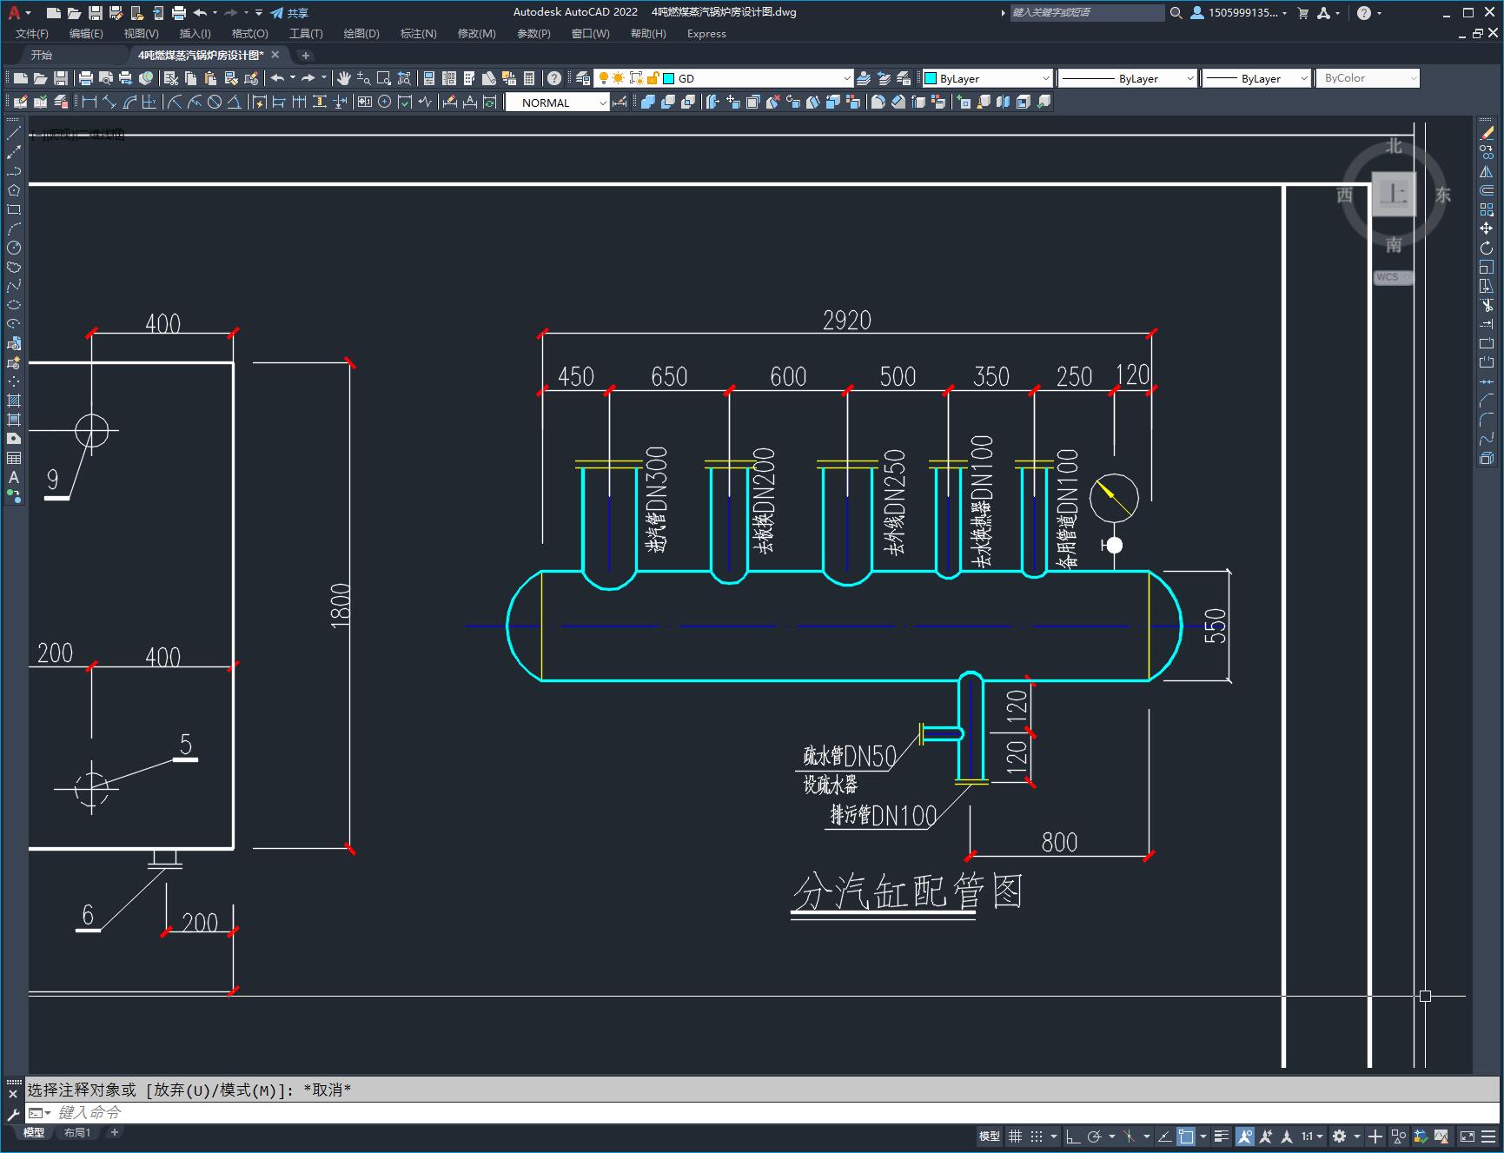
Task: Select the Linear dimension tool
Action: (89, 103)
